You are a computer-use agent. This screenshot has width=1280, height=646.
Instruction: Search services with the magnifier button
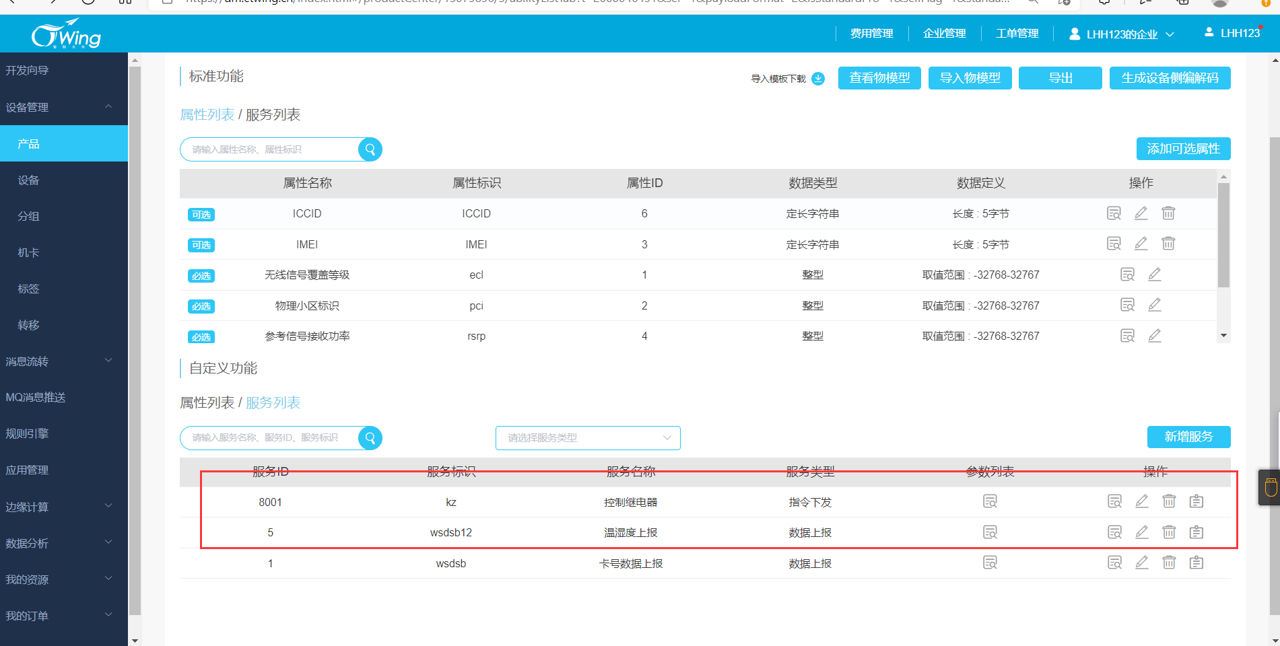point(370,438)
